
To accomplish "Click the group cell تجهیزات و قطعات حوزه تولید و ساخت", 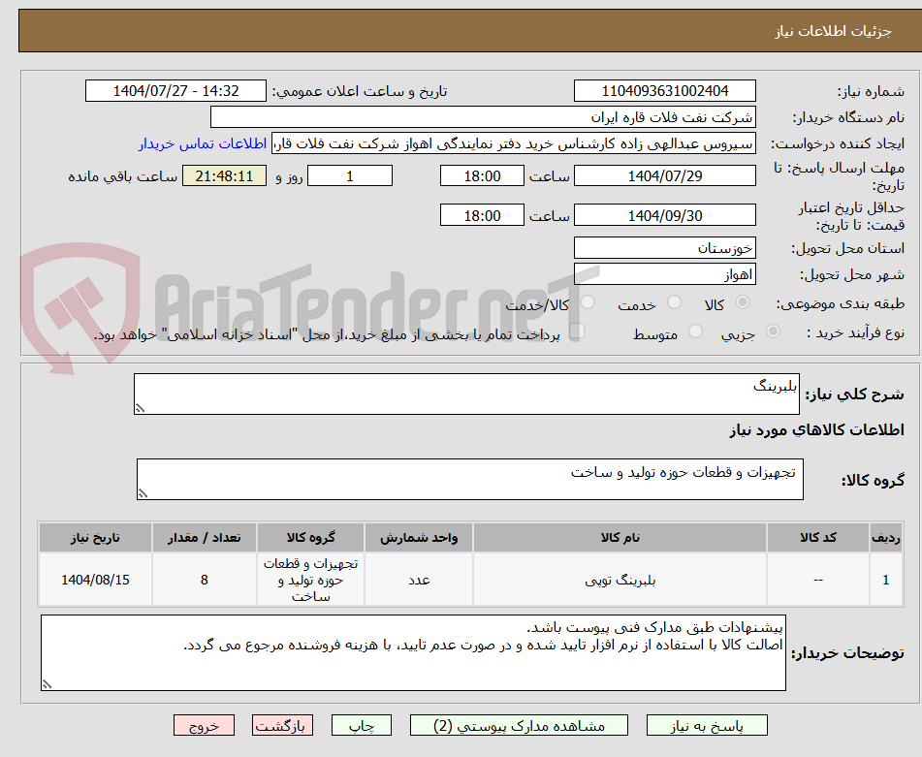I will [310, 580].
